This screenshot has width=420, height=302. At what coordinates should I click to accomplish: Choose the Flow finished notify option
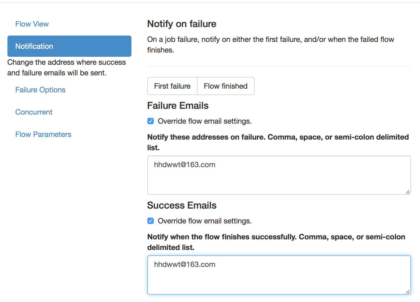[x=226, y=86]
